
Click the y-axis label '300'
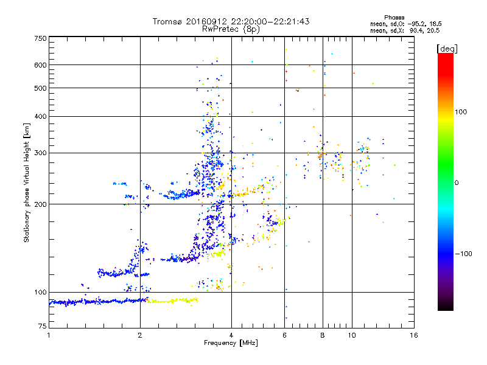(40, 153)
